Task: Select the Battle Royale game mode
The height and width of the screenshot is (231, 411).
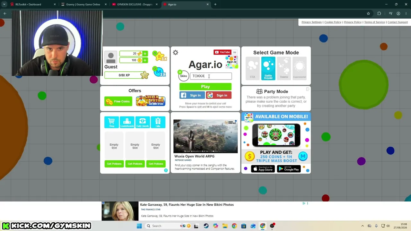Action: click(x=268, y=68)
